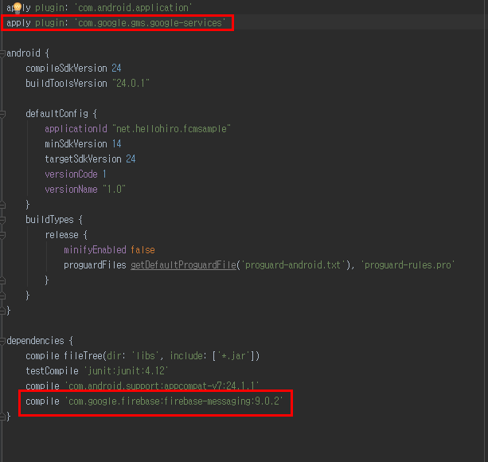Click the firebase-messaging:9.0.2 dependency string
Viewport: 488px width, 462px height.
[x=174, y=401]
